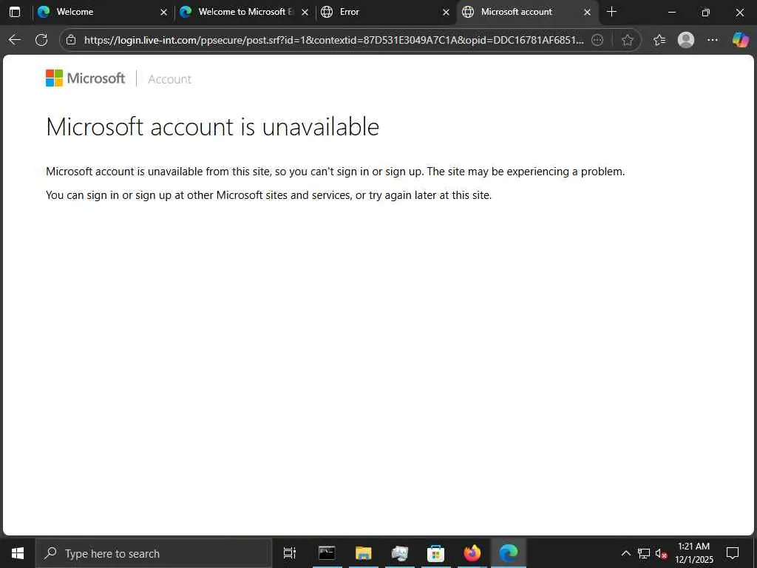Open the clock showing 1:21 AM
The height and width of the screenshot is (568, 757).
[x=693, y=553]
